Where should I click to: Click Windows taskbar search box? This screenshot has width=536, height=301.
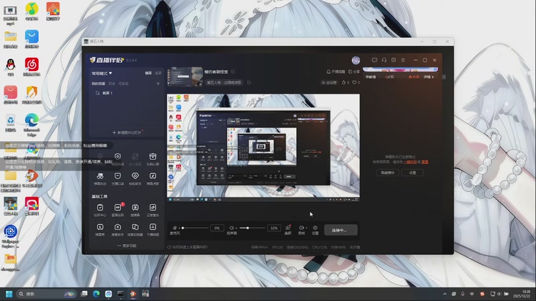46,294
